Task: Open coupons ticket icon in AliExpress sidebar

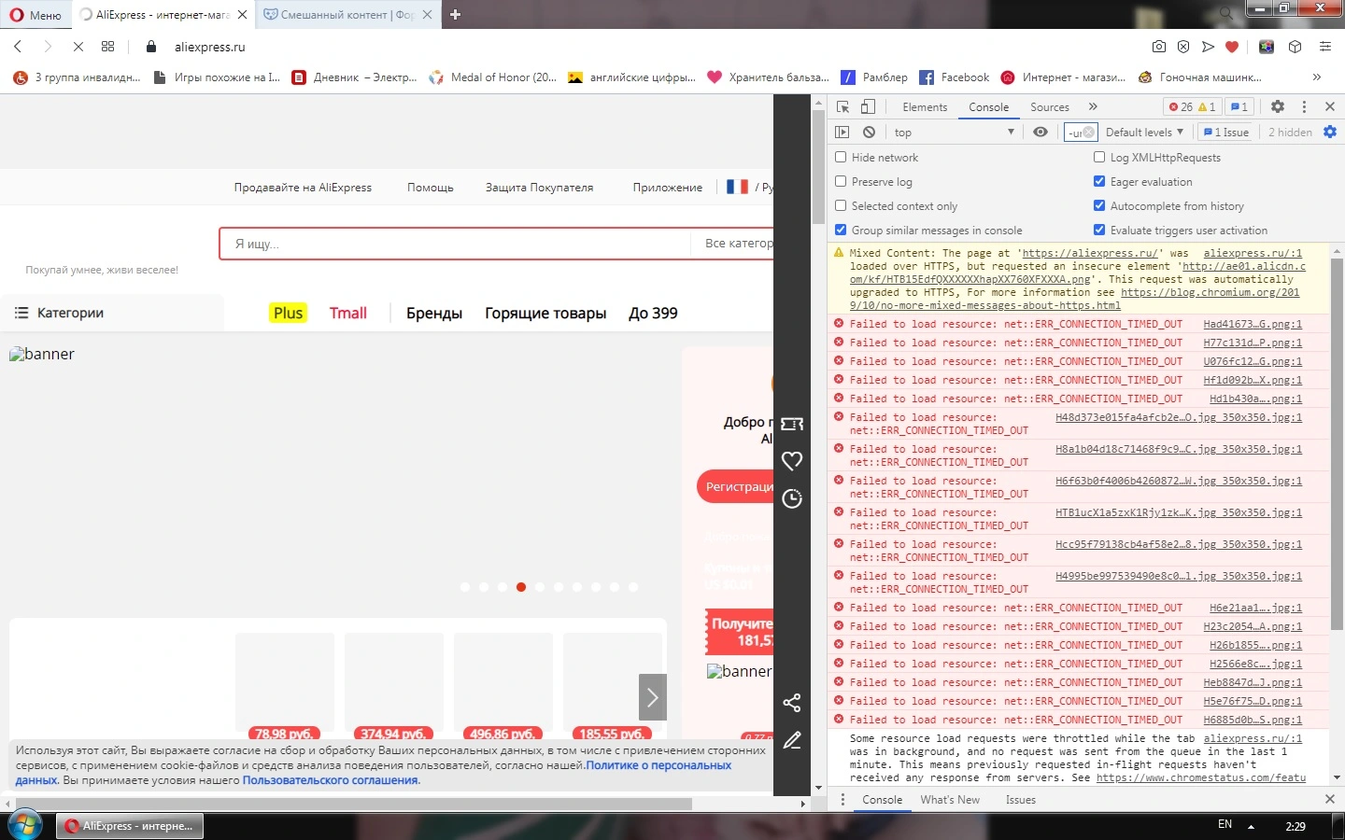Action: (x=792, y=424)
